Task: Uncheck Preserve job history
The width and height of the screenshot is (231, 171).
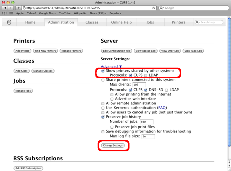Action: point(103,117)
